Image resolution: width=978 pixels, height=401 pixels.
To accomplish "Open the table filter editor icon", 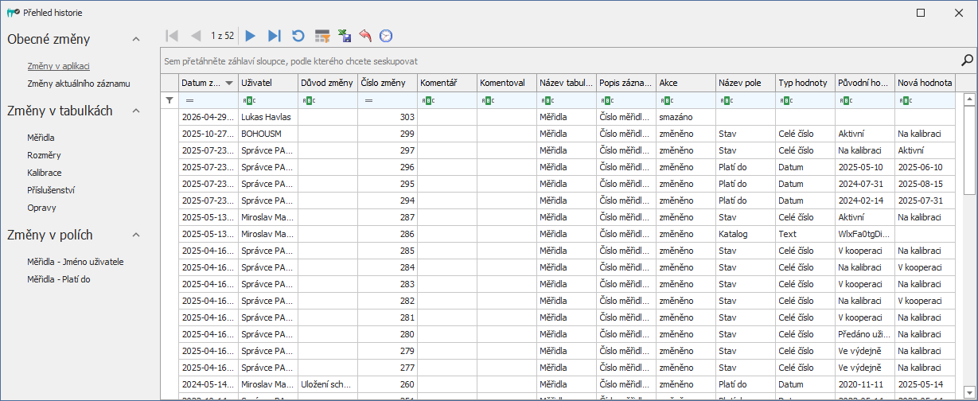I will (x=322, y=36).
